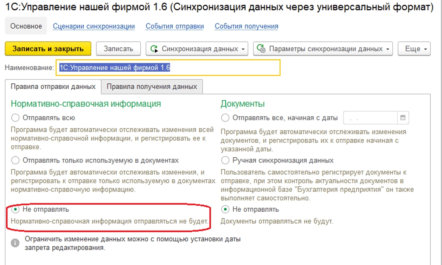Open 'События отправки' link
The height and width of the screenshot is (265, 442).
point(175,26)
